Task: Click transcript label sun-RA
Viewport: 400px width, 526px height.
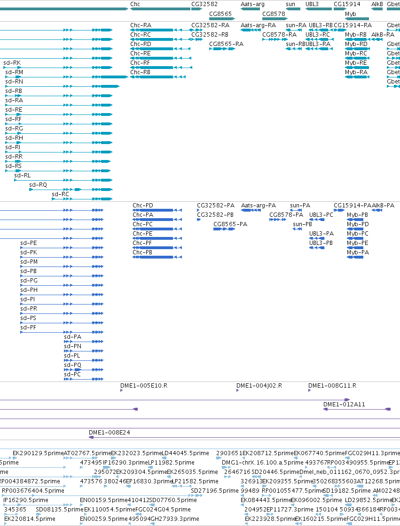Action: 296,25
